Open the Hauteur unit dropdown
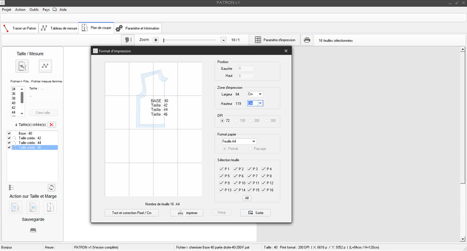Viewport: 467px width, 251px height. (260, 103)
